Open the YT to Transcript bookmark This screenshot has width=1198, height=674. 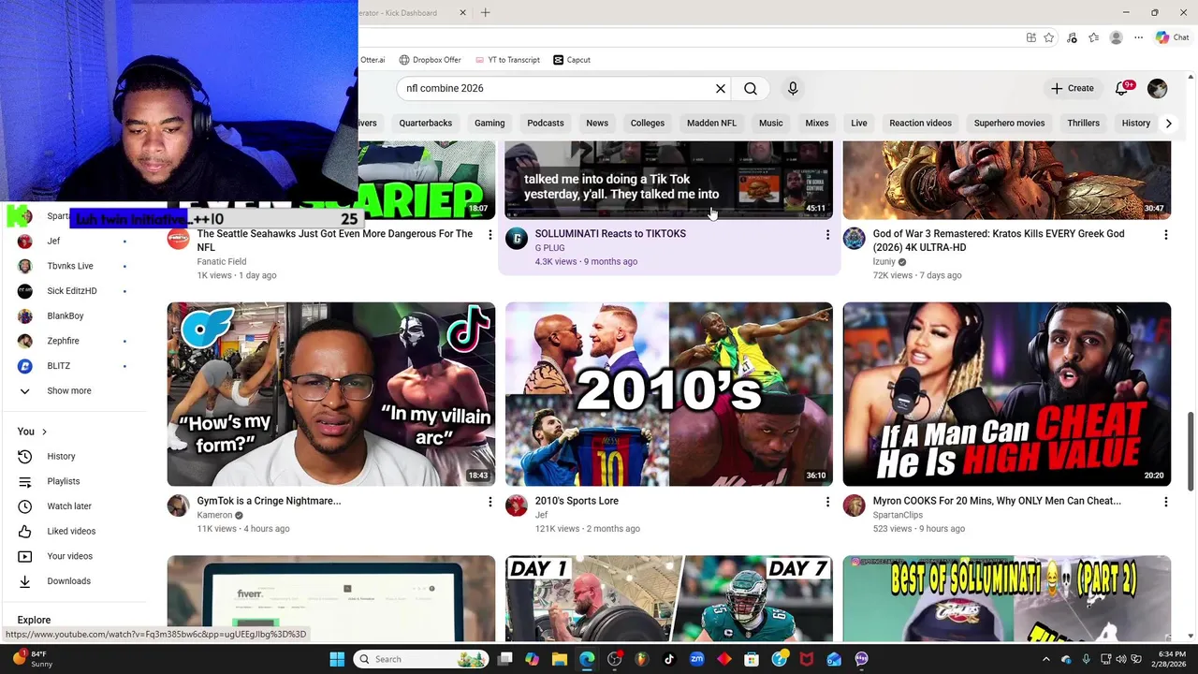pos(507,60)
